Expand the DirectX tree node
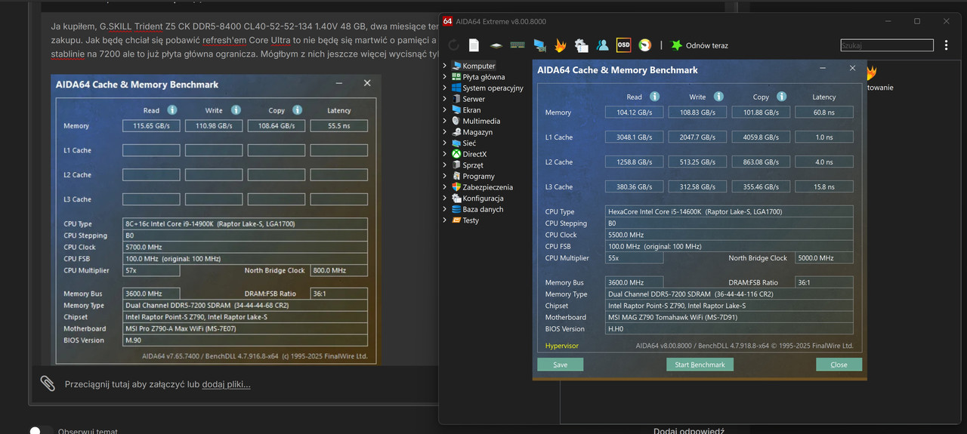The width and height of the screenshot is (967, 434). pos(445,154)
